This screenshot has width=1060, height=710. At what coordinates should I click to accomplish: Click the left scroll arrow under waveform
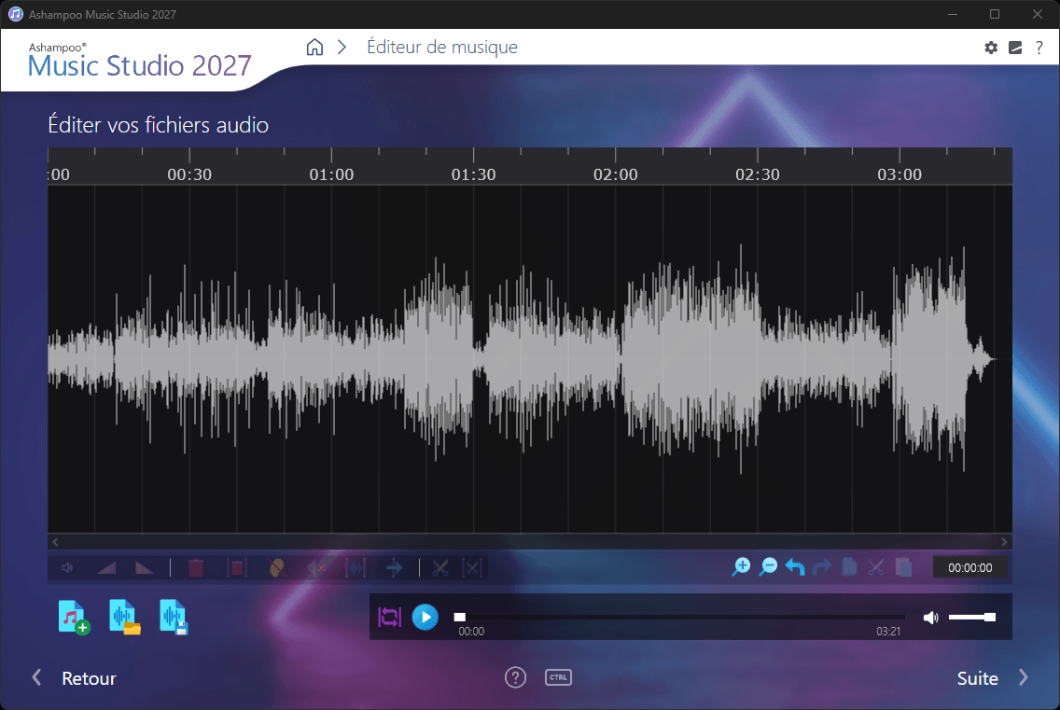tap(55, 542)
